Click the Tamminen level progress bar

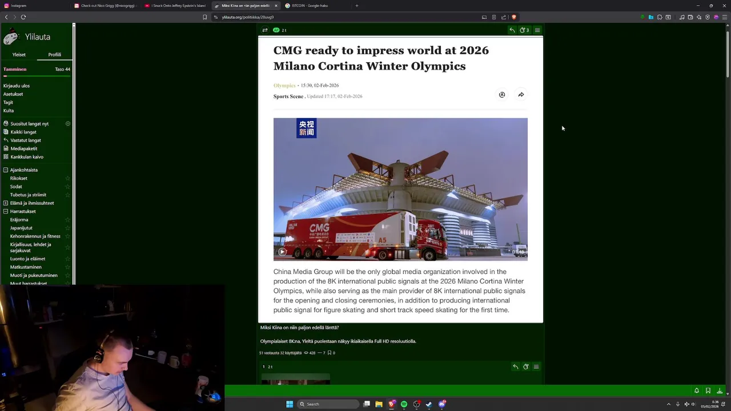[37, 76]
